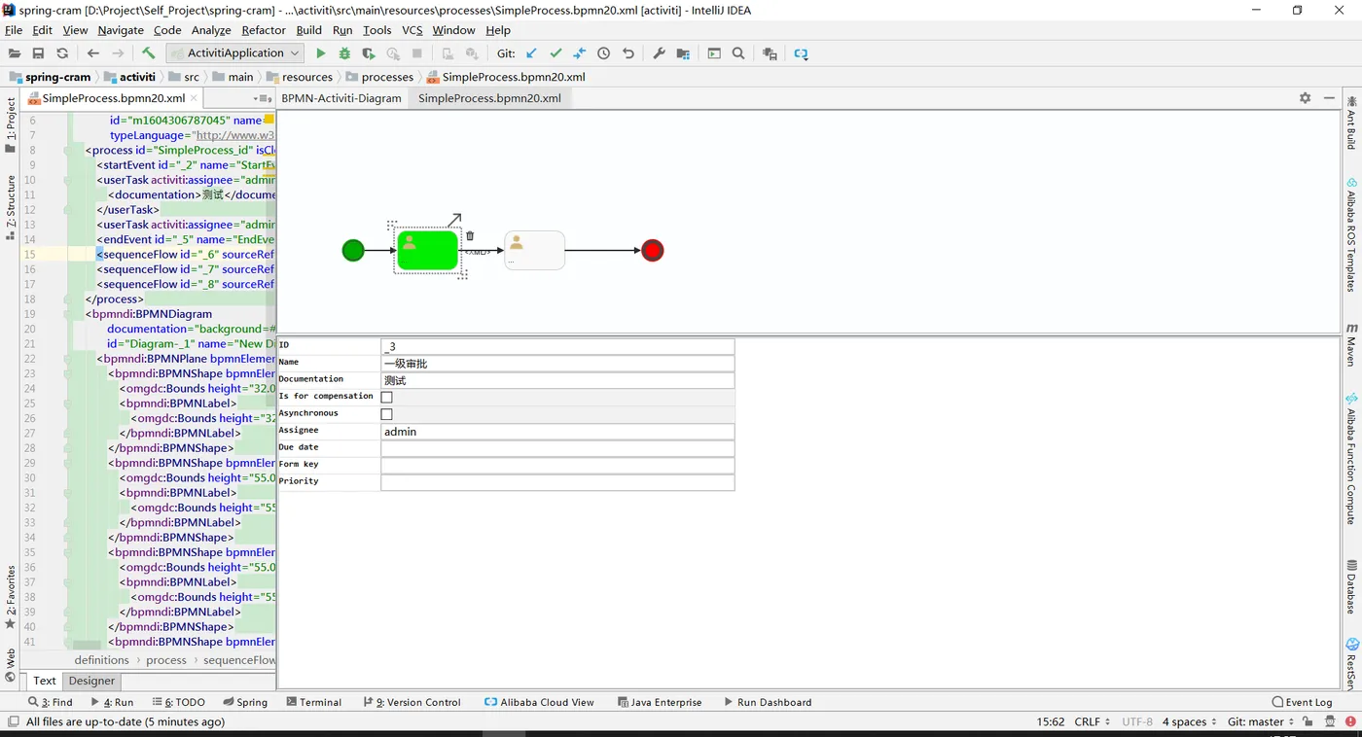Click the empty Due date field
1362x737 pixels.
[557, 448]
